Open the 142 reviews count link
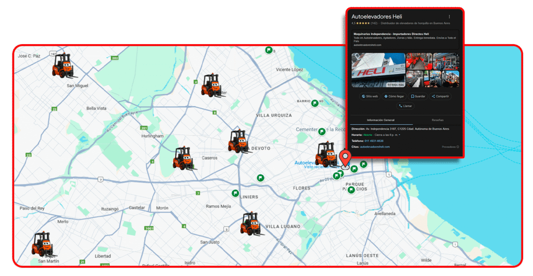Screen dimensions: 533x276 (374, 23)
